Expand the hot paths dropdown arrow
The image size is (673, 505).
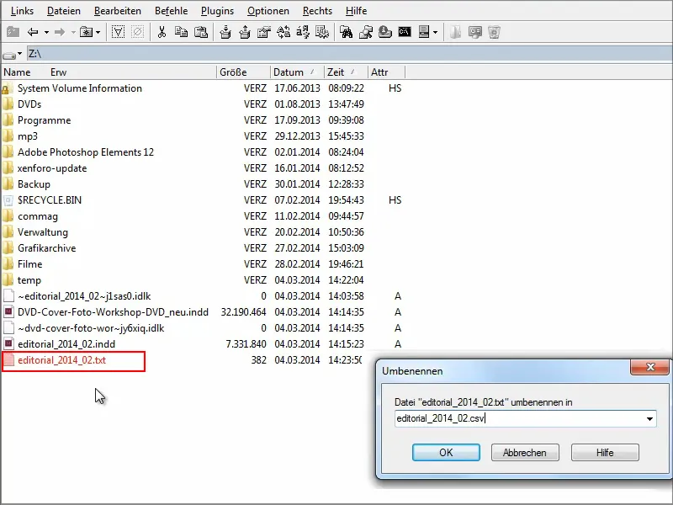tap(98, 32)
